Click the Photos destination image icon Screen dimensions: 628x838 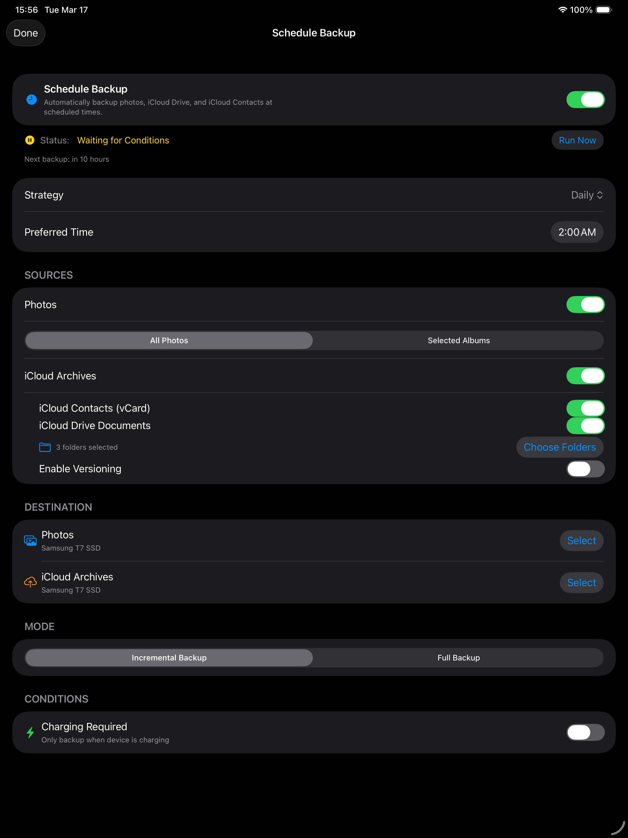[x=30, y=540]
